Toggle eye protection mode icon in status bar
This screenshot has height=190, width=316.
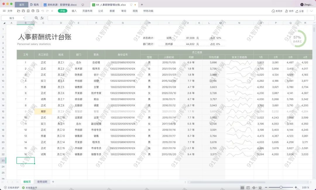point(260,187)
